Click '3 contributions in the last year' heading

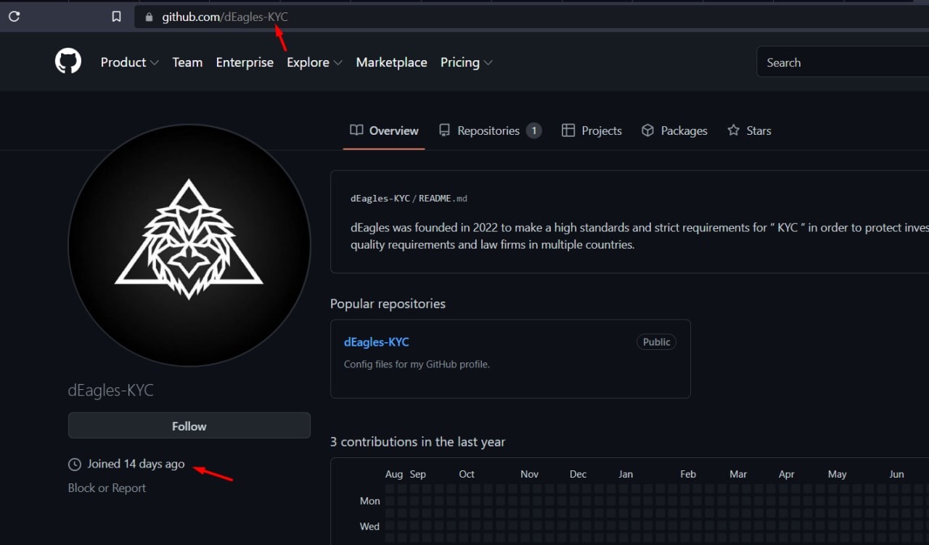417,441
